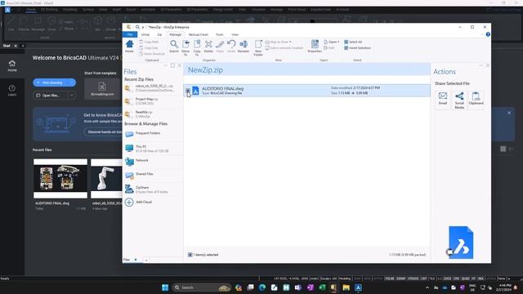This screenshot has width=523, height=294.
Task: Click the Windows Start button
Action: 165,287
